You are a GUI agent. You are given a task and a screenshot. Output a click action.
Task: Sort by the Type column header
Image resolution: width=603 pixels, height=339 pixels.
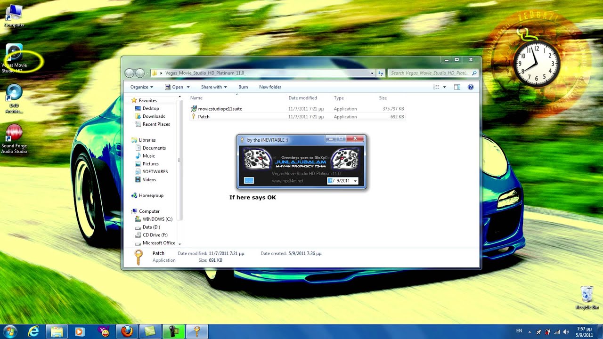pyautogui.click(x=339, y=98)
